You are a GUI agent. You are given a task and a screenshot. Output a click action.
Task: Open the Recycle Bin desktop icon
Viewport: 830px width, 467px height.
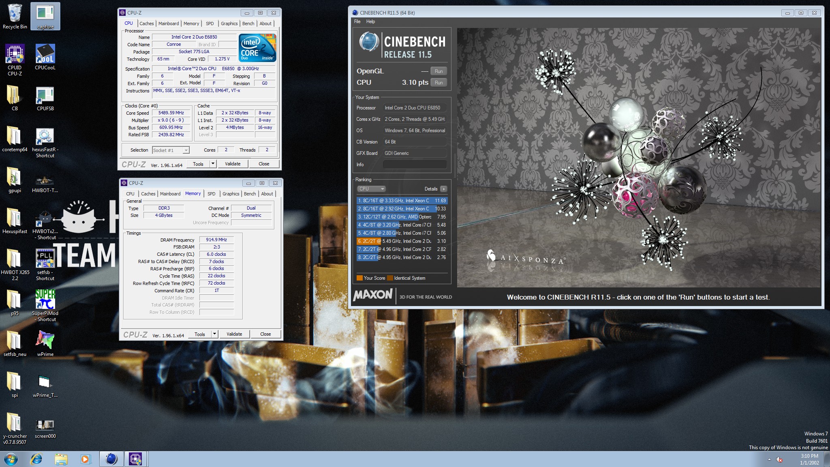coord(15,16)
